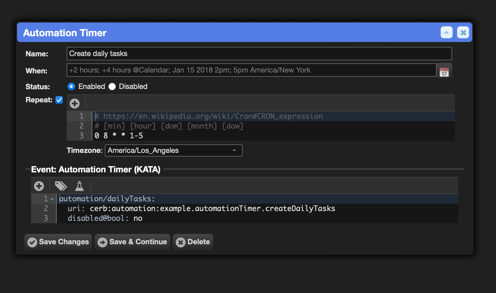Click the flask test icon in KATA toolbar

80,186
